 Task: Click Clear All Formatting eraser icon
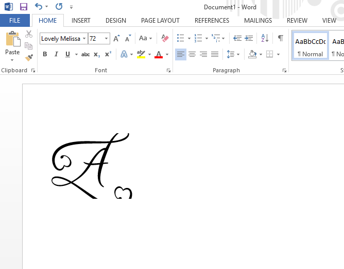[x=165, y=38]
